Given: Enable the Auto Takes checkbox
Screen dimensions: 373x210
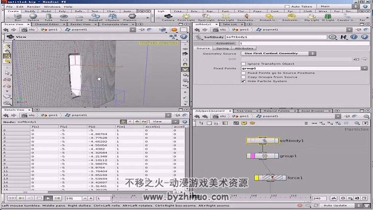Looking at the screenshot, I should (x=287, y=7).
